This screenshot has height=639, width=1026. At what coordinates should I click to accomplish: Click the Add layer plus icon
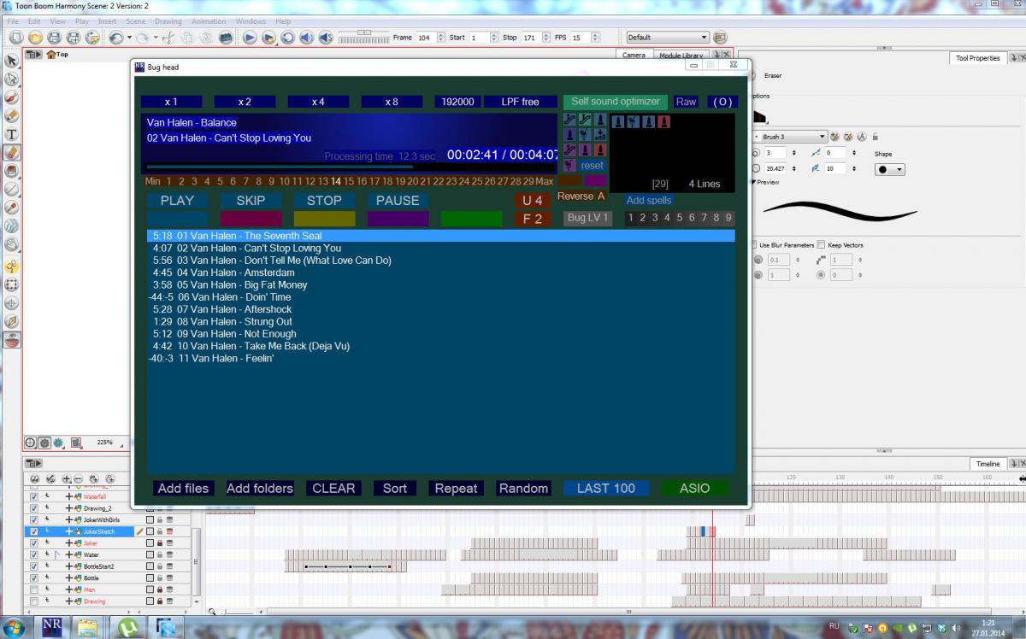(68, 479)
